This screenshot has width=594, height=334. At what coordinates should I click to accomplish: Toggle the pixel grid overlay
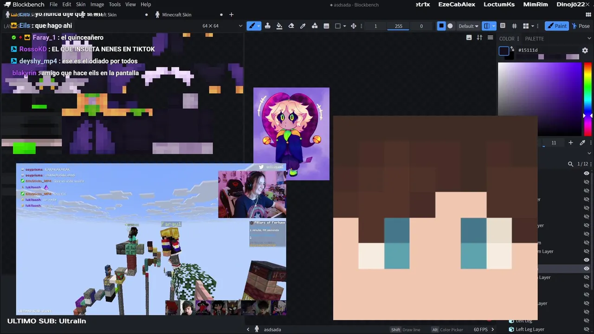click(x=502, y=26)
